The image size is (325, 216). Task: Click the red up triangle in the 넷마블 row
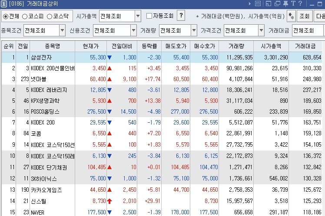[109, 79]
